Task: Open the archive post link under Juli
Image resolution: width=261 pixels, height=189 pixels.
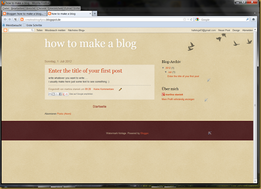Action: coord(183,76)
